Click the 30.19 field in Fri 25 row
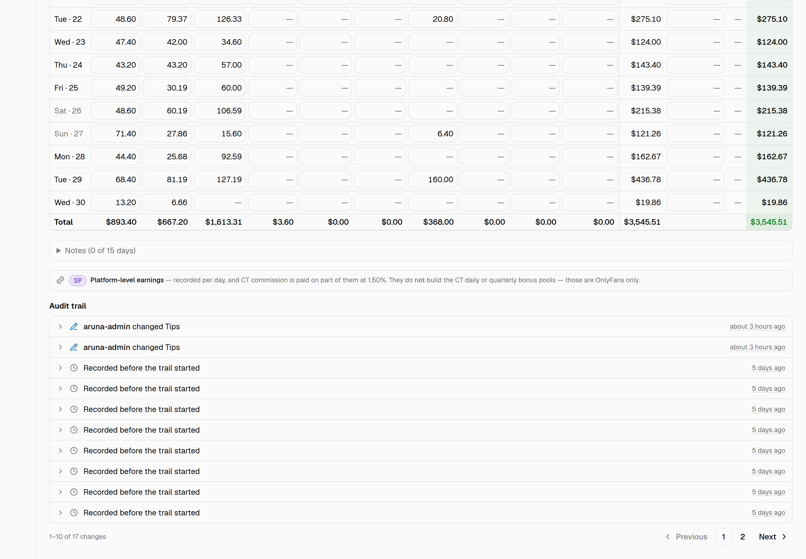Viewport: 806px width, 559px height. [x=167, y=87]
